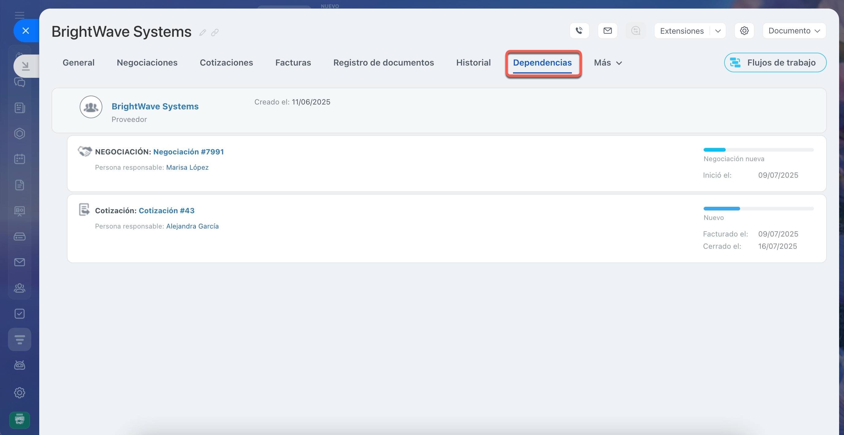Open the Documento dropdown
The width and height of the screenshot is (844, 435).
(x=794, y=31)
